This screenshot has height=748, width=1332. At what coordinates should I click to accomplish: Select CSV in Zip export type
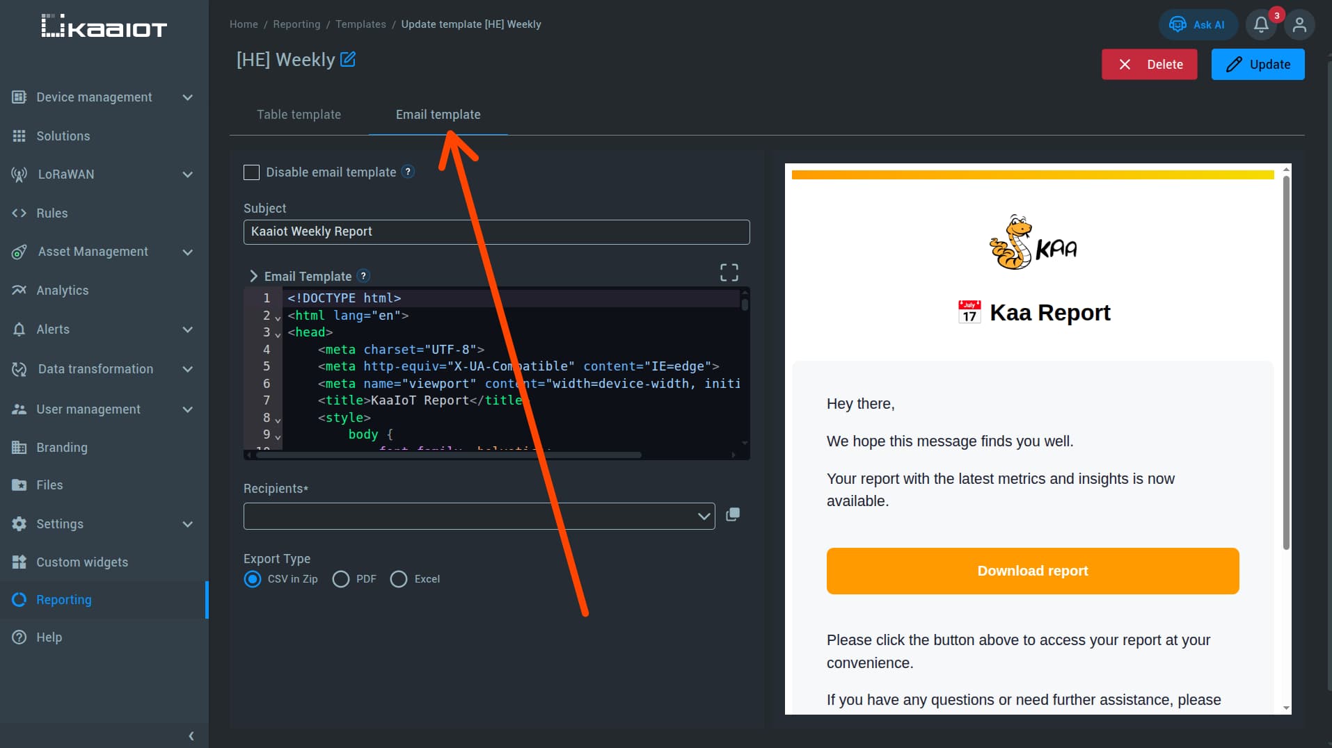[x=253, y=579]
